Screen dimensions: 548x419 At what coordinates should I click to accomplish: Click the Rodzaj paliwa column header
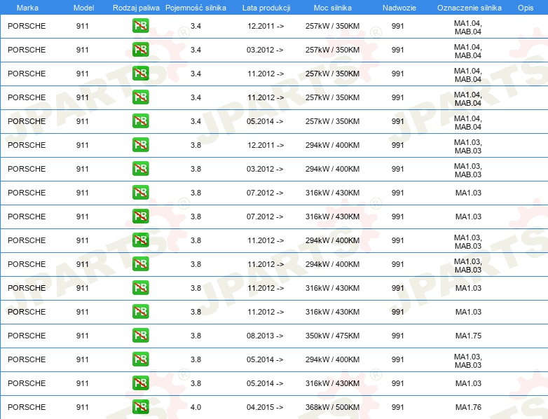pos(136,8)
